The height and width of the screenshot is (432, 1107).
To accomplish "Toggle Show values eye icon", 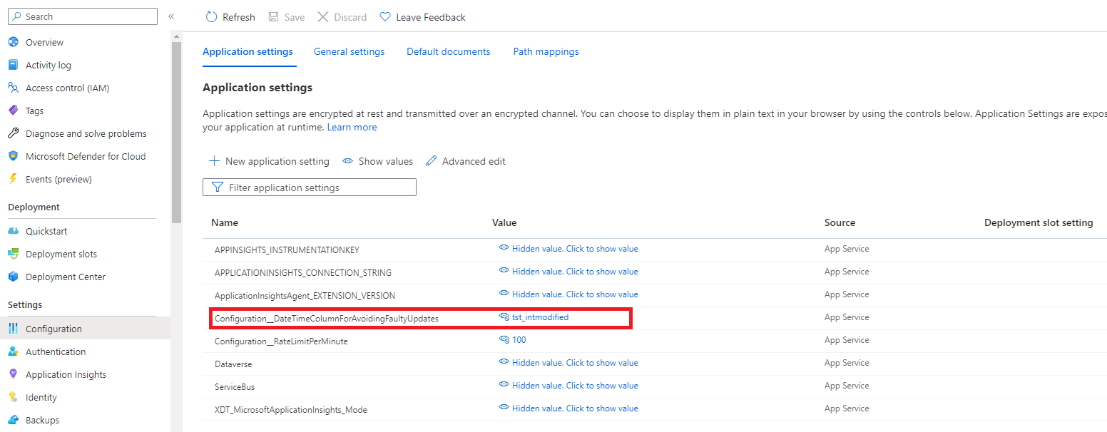I will point(348,161).
